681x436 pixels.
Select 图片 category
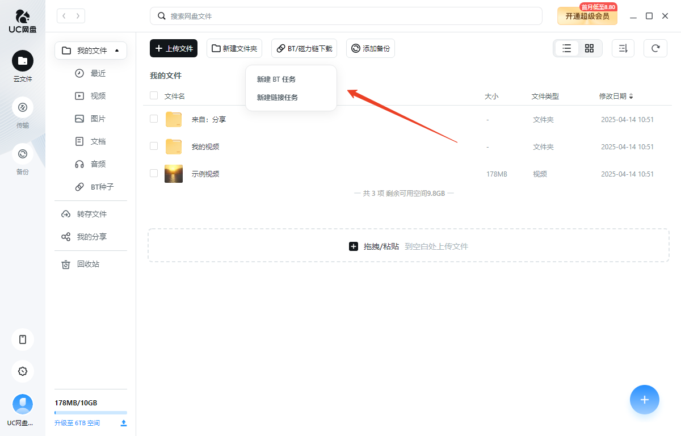click(x=91, y=119)
